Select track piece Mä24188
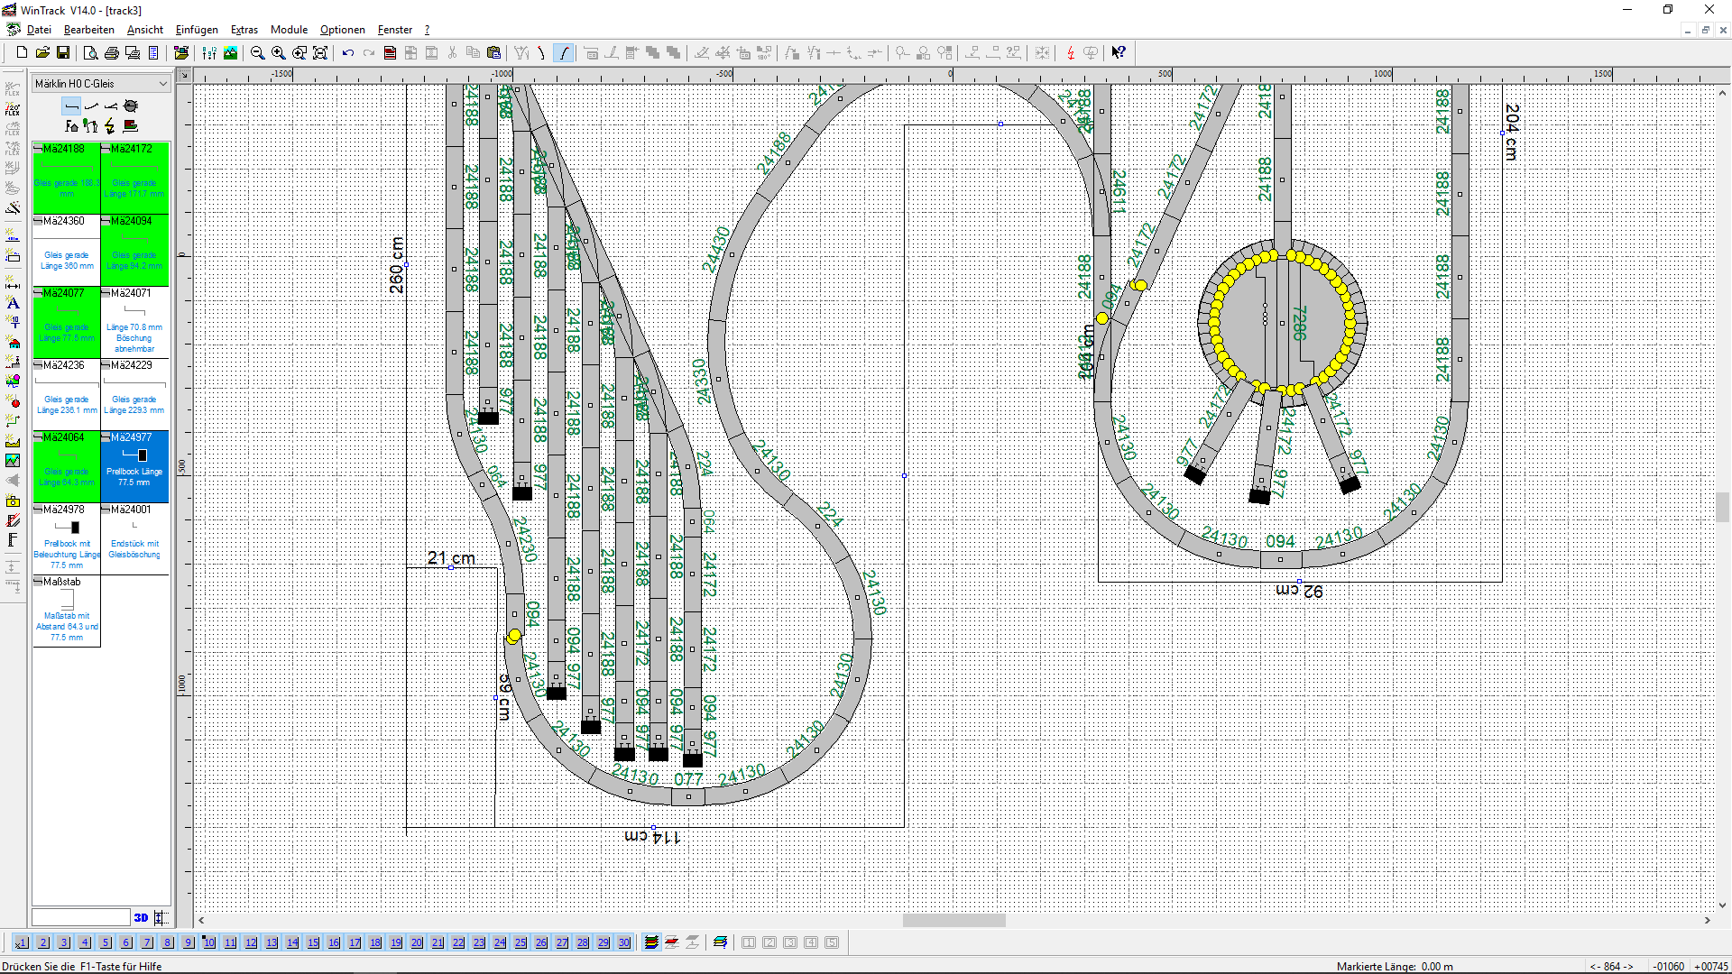The width and height of the screenshot is (1732, 974). coord(67,178)
